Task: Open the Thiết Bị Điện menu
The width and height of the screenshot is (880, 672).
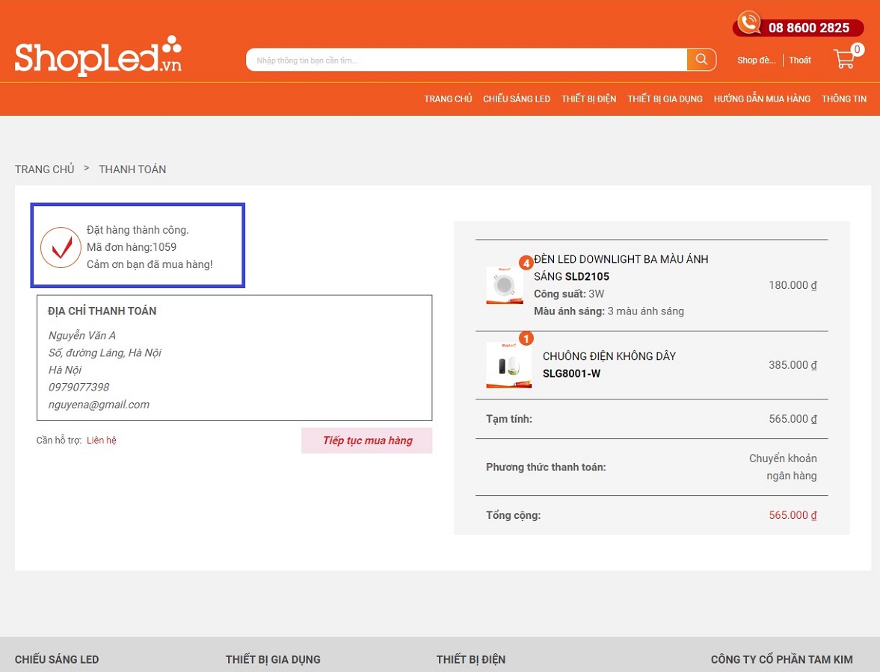Action: point(588,99)
